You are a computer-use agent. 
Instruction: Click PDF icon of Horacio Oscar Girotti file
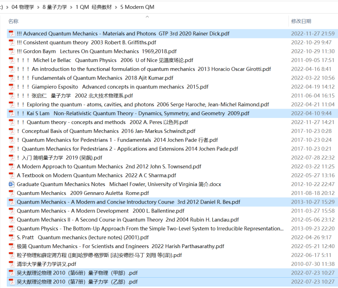(11, 69)
